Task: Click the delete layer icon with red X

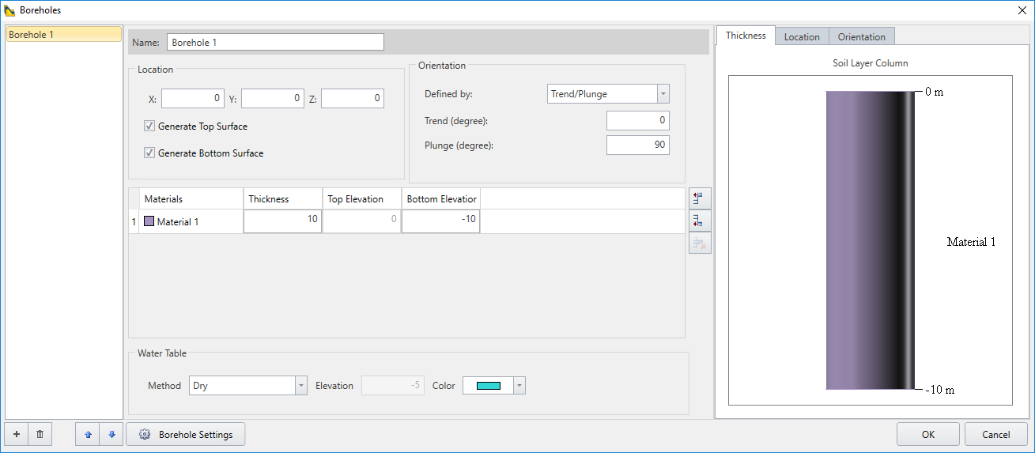Action: [700, 243]
